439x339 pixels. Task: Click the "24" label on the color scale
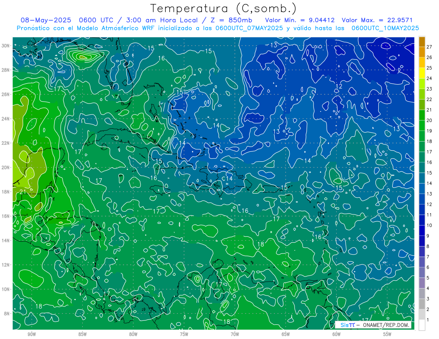point(429,78)
